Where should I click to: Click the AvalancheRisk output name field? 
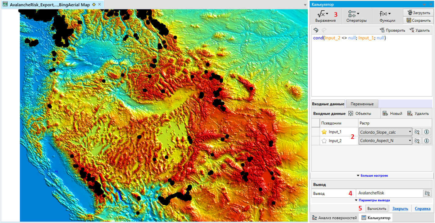[389, 193]
